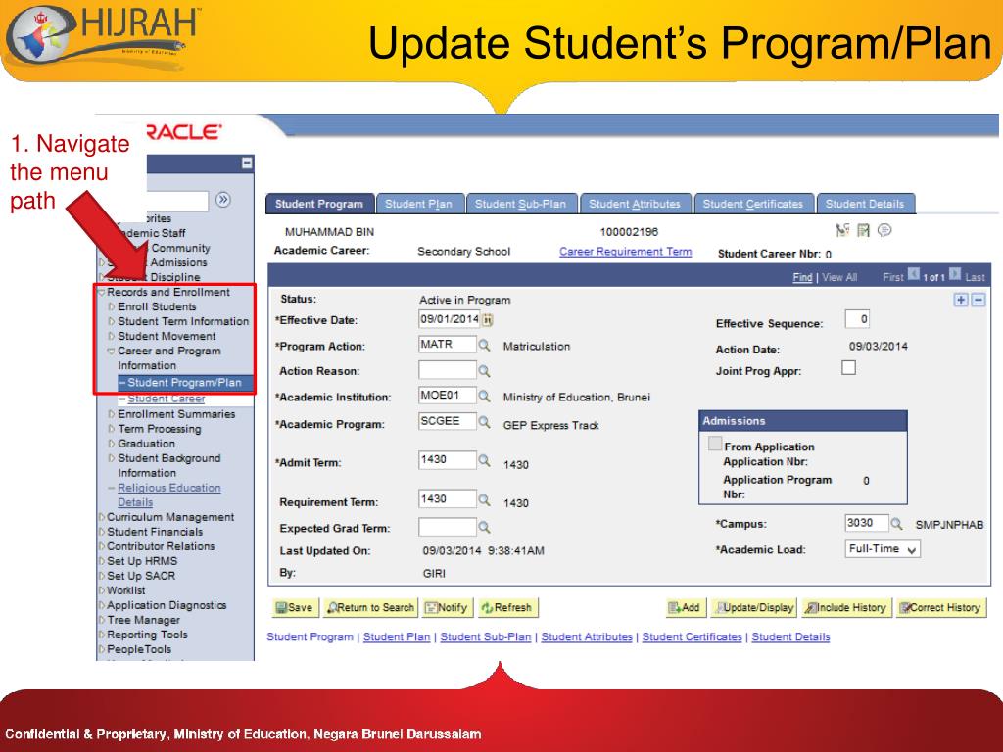Click the Program Action field
Screen dimensions: 1003x752
click(x=447, y=345)
